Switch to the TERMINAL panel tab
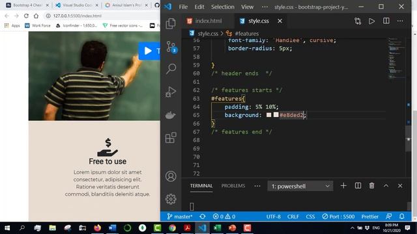The image size is (417, 234). pyautogui.click(x=201, y=186)
